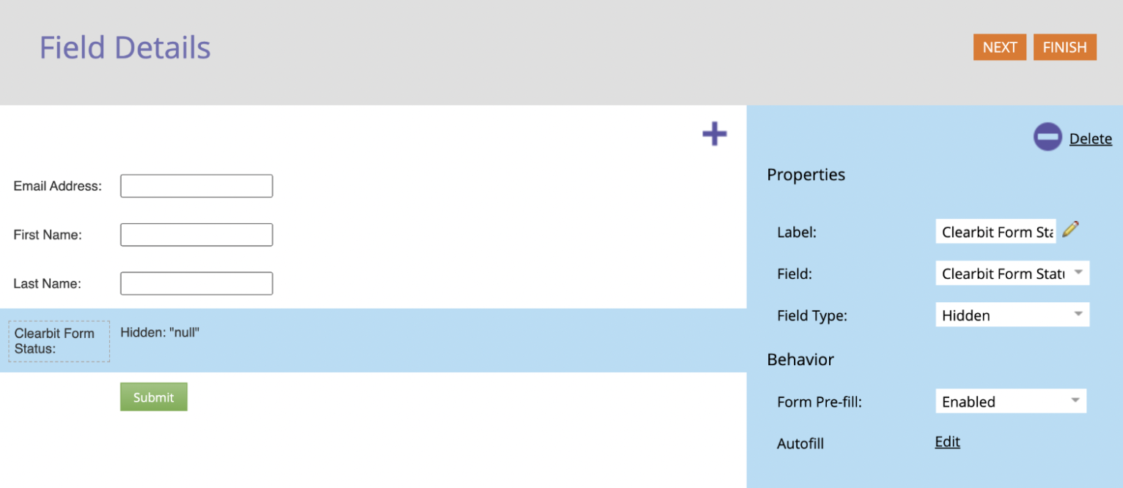The height and width of the screenshot is (488, 1123).
Task: Click the round minus delete icon
Action: pyautogui.click(x=1047, y=137)
